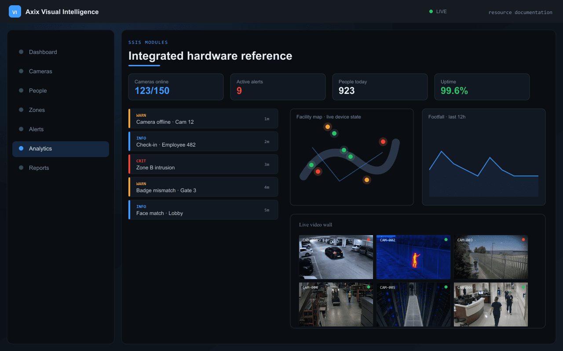Click the red status dot on CAM-001

tap(369, 240)
